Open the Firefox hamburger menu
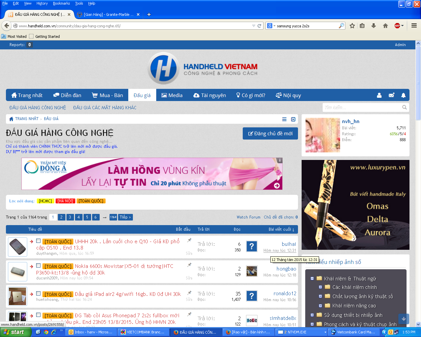Screen dimensions: 421x337 414,26
